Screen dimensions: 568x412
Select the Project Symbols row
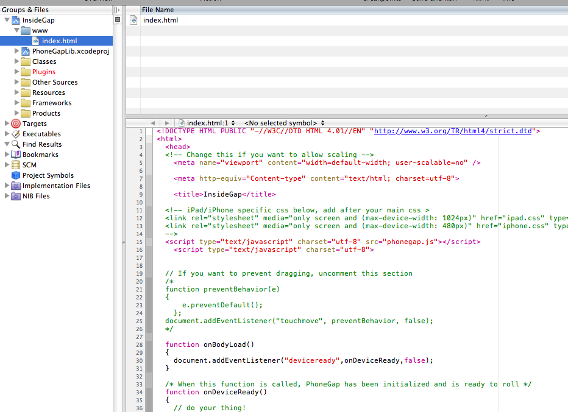tap(57, 175)
